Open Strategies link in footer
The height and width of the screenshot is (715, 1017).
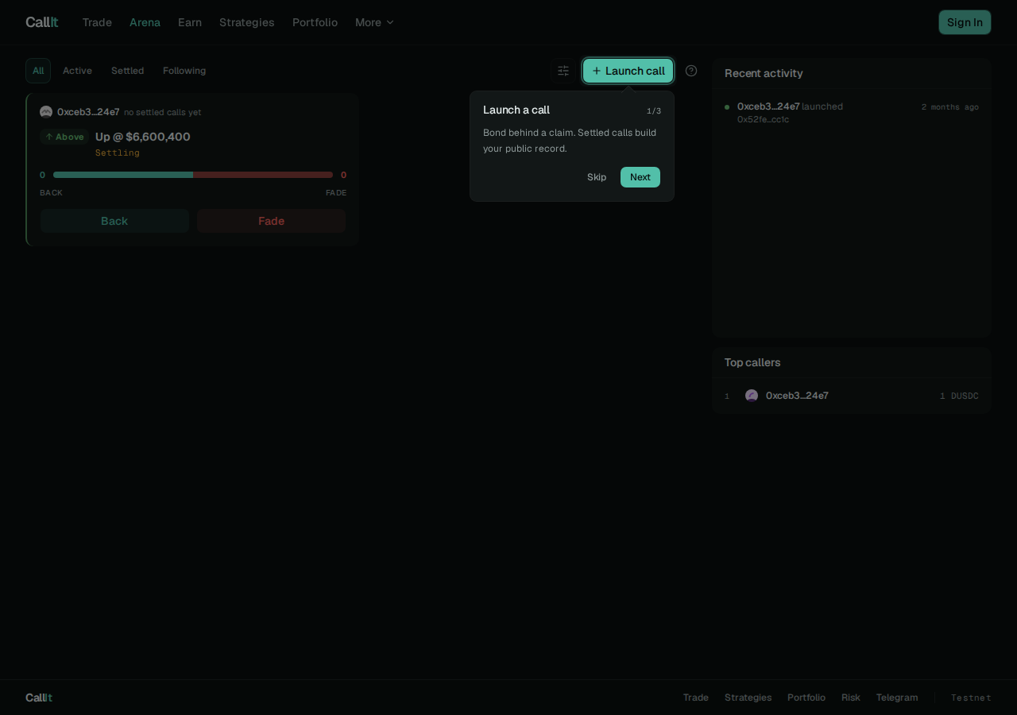click(748, 698)
